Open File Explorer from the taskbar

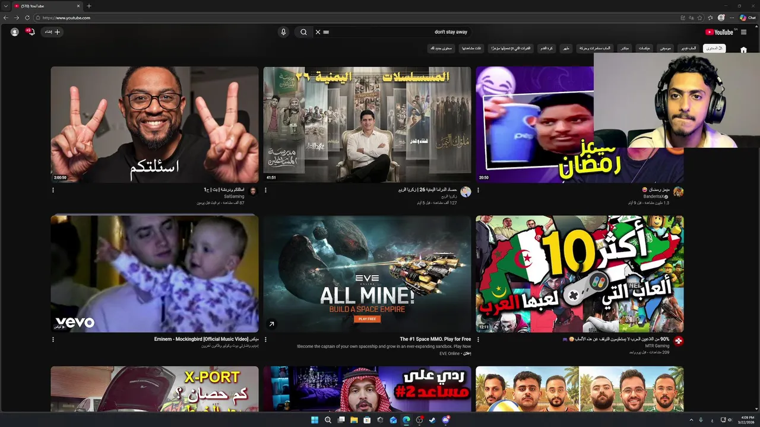click(354, 420)
